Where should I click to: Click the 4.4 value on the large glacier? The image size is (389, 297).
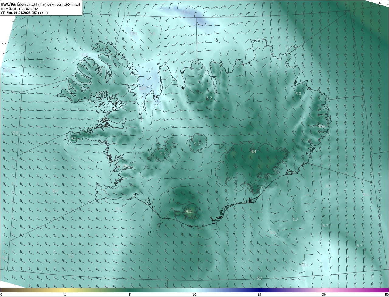(x=253, y=152)
